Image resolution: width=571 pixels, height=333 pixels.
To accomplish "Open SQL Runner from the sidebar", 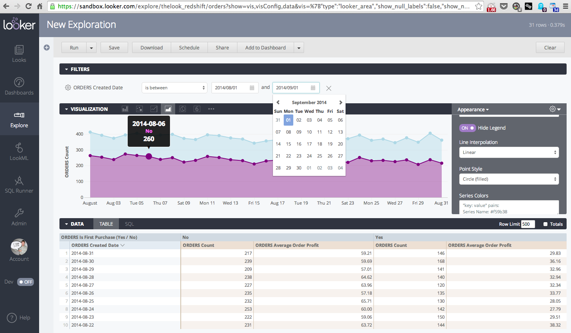I will pos(19,185).
